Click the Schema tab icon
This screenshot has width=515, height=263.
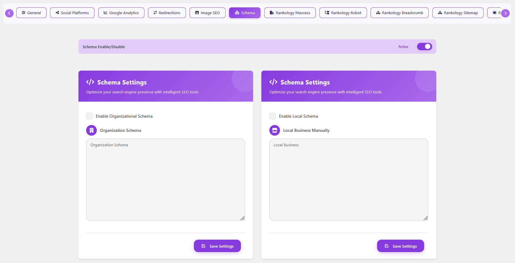[x=237, y=13]
